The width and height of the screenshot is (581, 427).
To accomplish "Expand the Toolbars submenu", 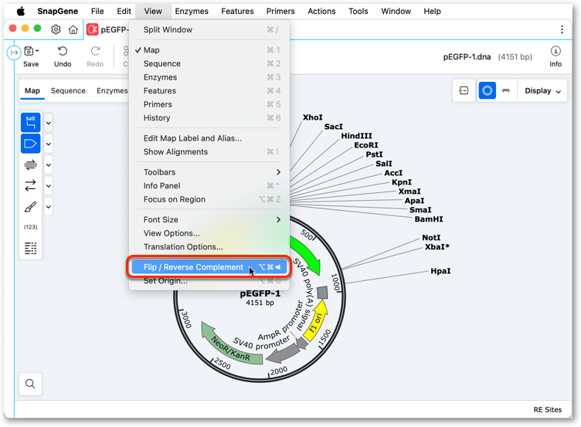I will coord(209,172).
